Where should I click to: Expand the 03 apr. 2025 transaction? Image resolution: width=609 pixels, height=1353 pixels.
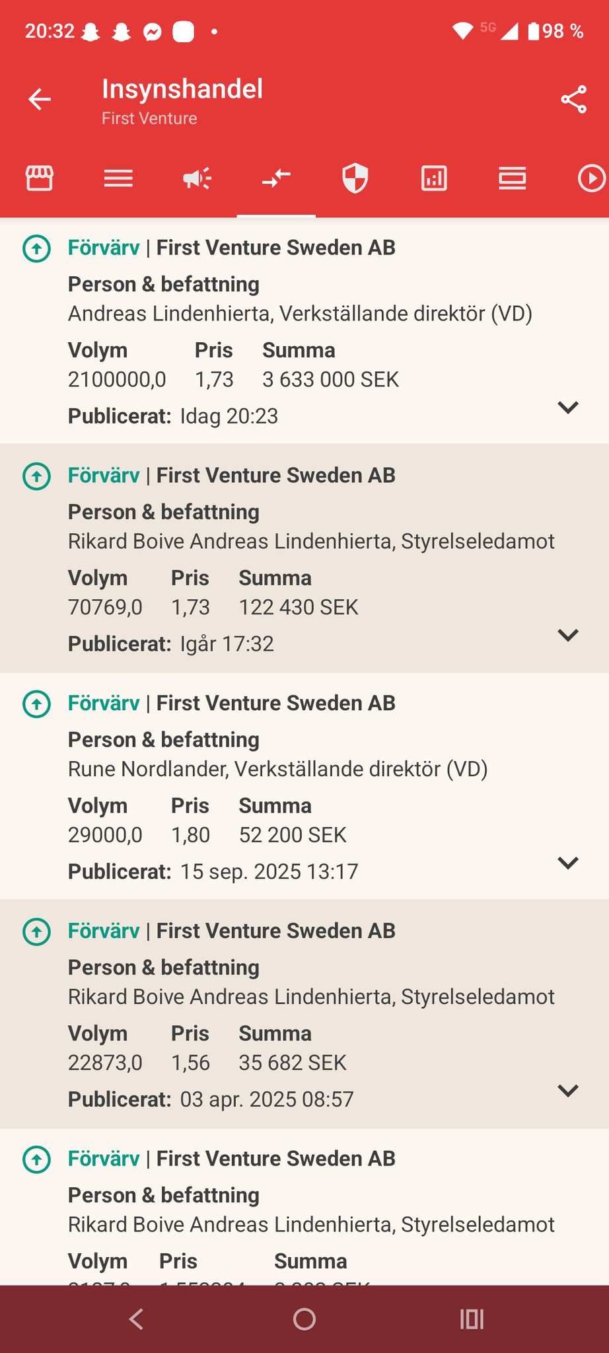(568, 1091)
